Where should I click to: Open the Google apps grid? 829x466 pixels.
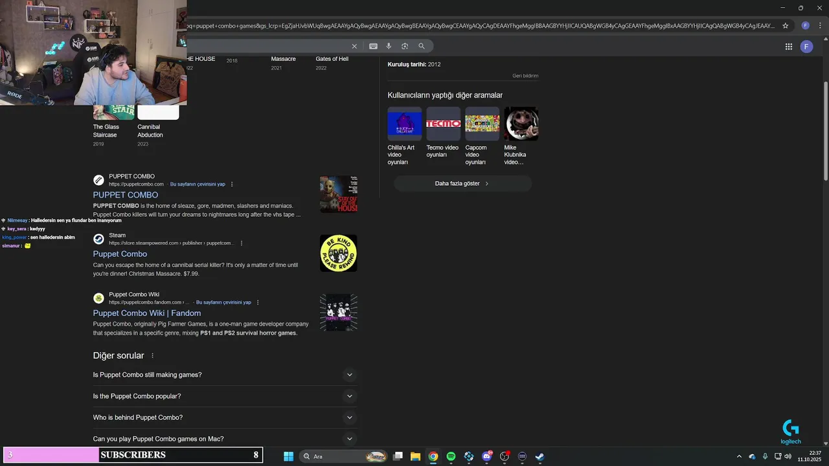789,47
